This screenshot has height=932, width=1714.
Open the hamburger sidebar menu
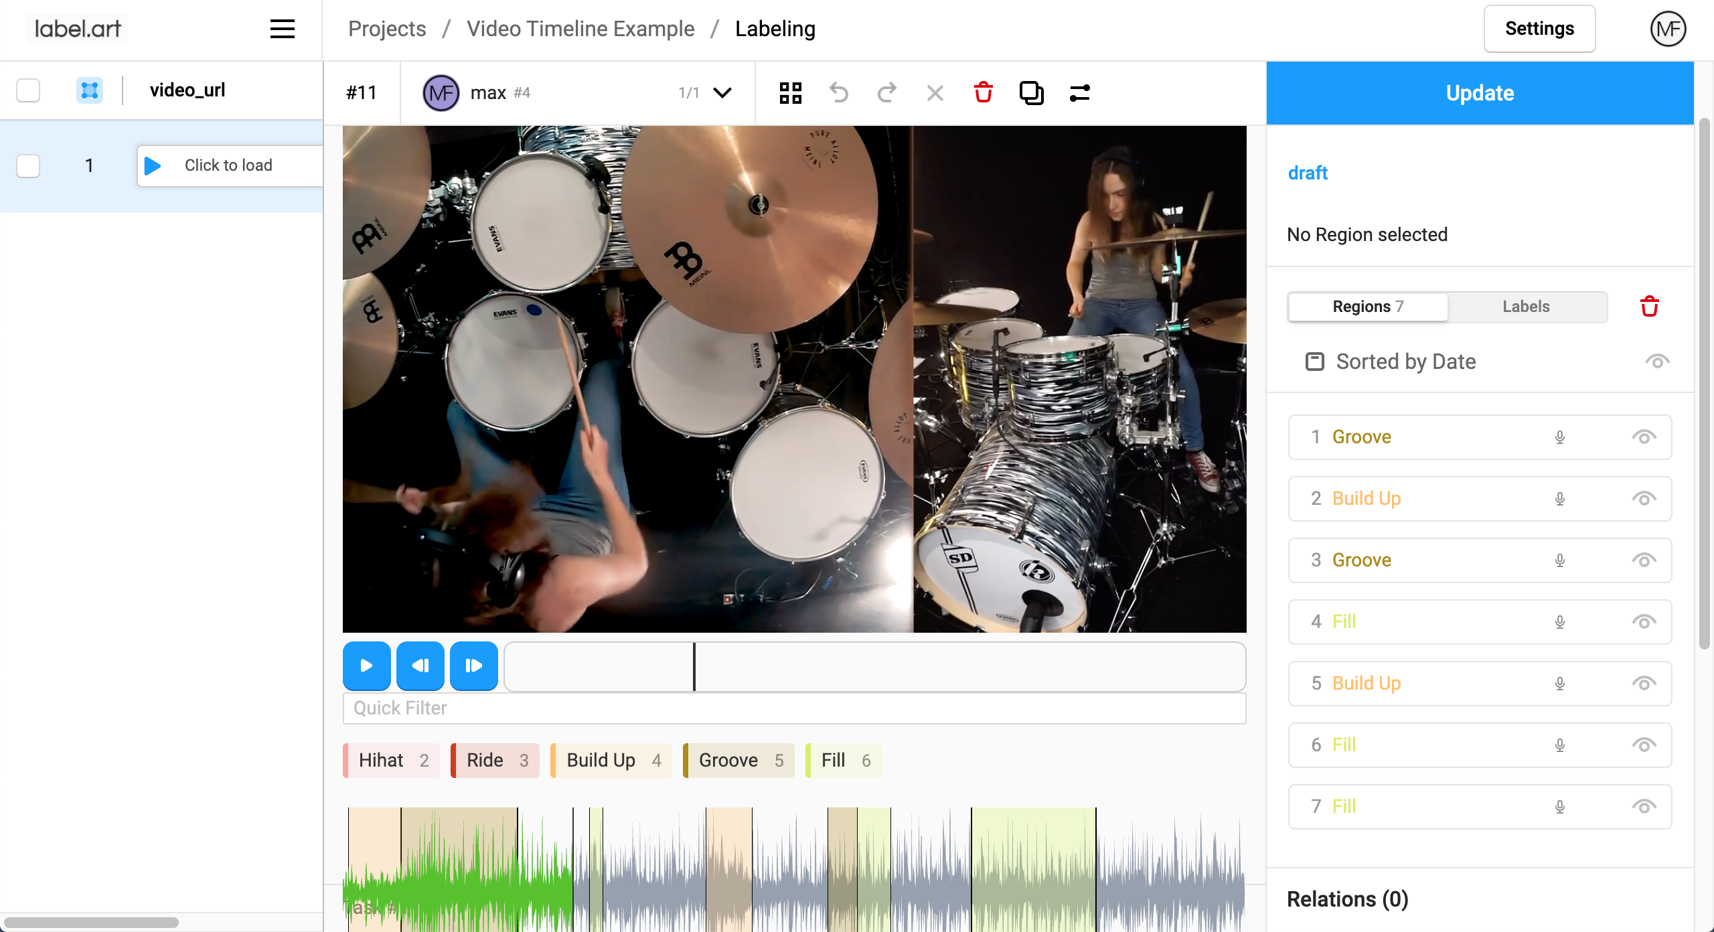point(282,29)
